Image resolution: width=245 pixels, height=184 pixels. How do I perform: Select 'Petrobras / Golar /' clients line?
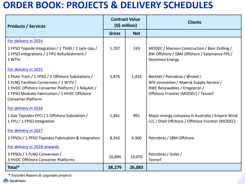click(165, 154)
